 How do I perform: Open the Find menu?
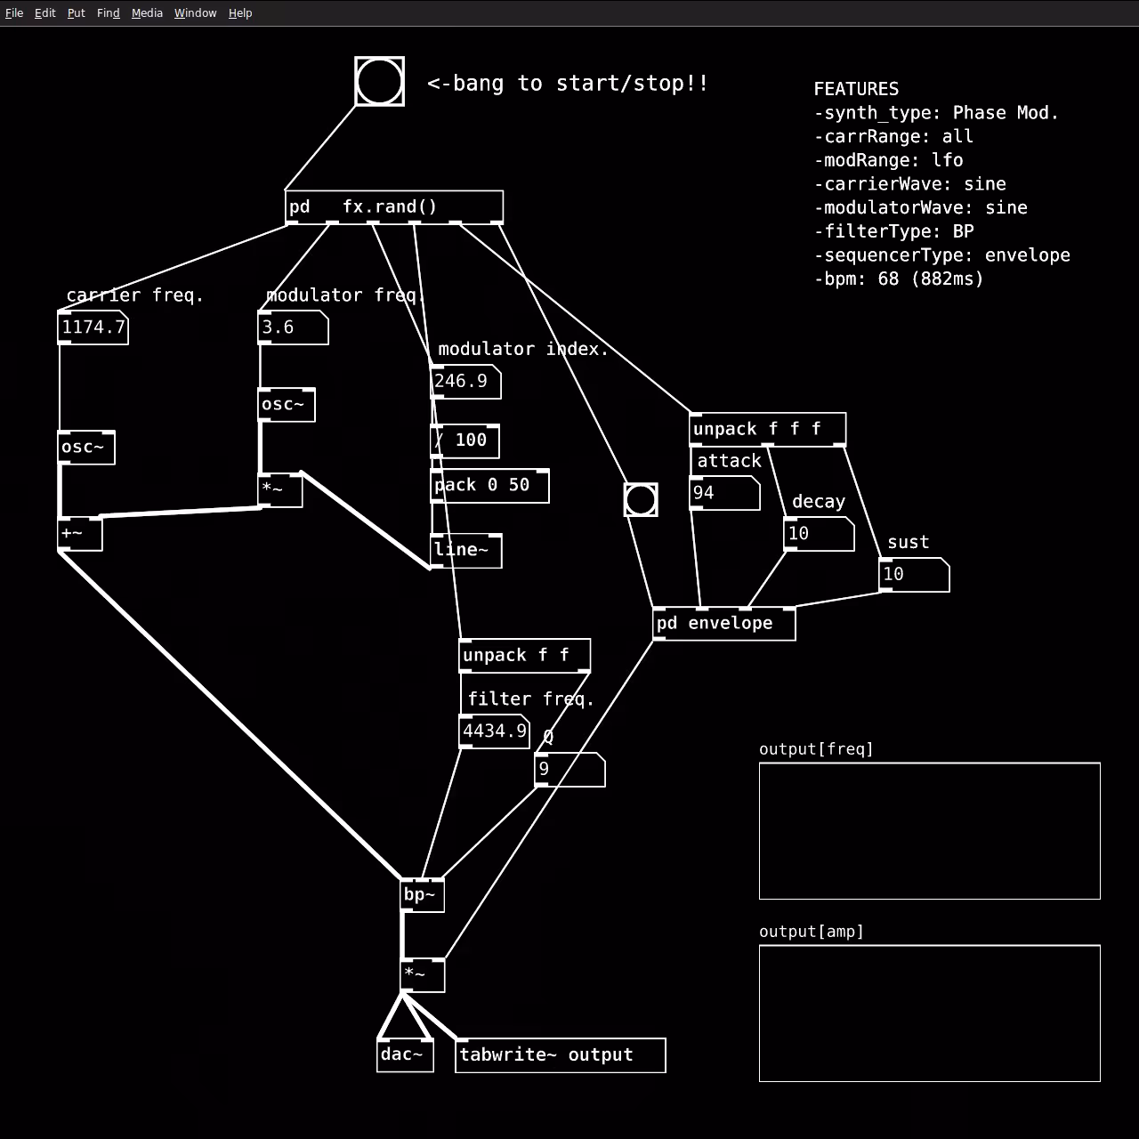109,13
